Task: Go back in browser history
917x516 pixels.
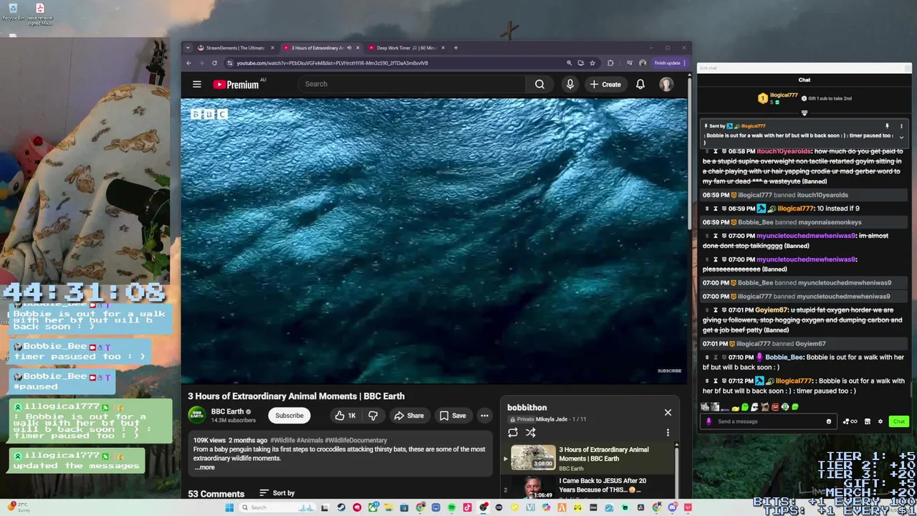Action: (188, 63)
